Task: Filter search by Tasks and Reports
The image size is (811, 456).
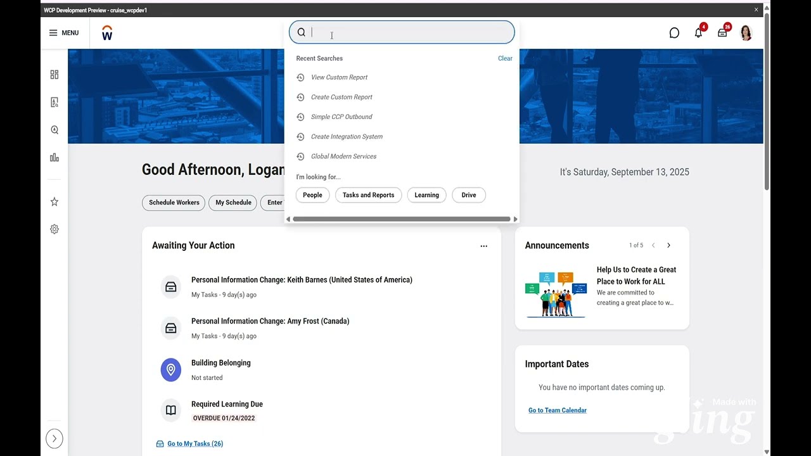Action: coord(368,195)
